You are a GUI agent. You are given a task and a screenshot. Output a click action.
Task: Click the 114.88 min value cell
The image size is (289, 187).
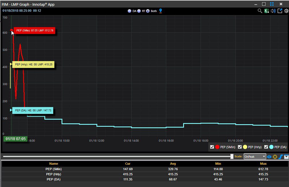click(218, 169)
